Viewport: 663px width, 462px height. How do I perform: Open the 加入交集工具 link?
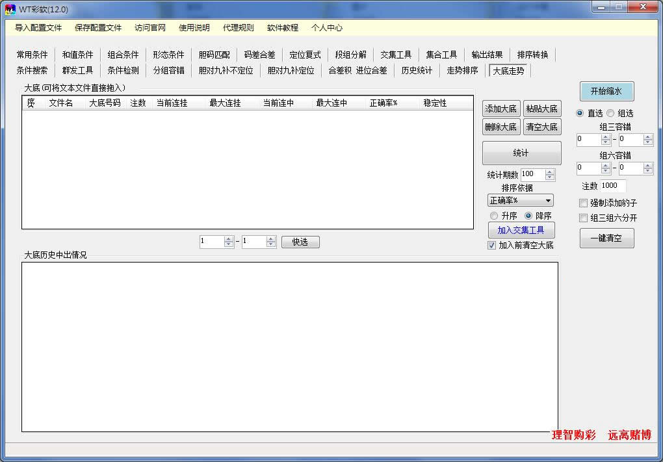point(521,230)
